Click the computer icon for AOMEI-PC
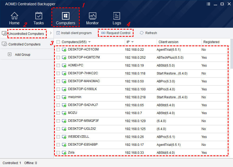Screen dimensions: 233x167 (64, 66)
